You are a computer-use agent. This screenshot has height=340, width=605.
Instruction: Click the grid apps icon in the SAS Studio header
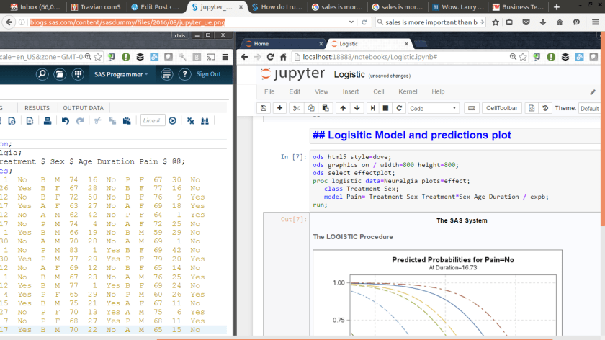[x=78, y=74]
